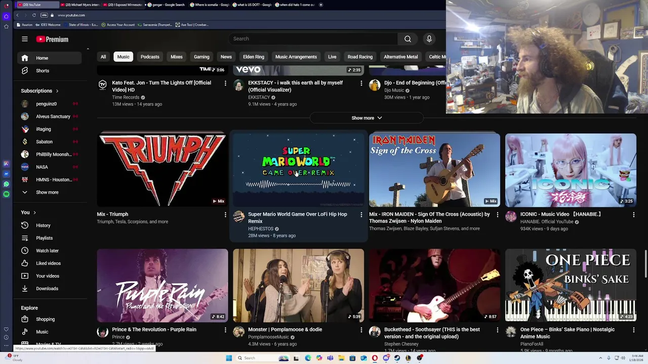Start voice search with the microphone icon

click(x=429, y=39)
